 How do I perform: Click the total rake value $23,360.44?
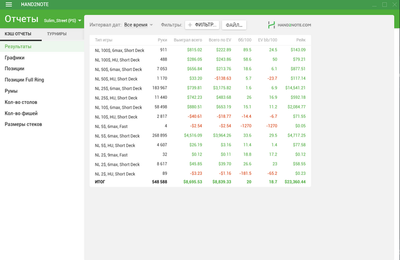pyautogui.click(x=295, y=182)
